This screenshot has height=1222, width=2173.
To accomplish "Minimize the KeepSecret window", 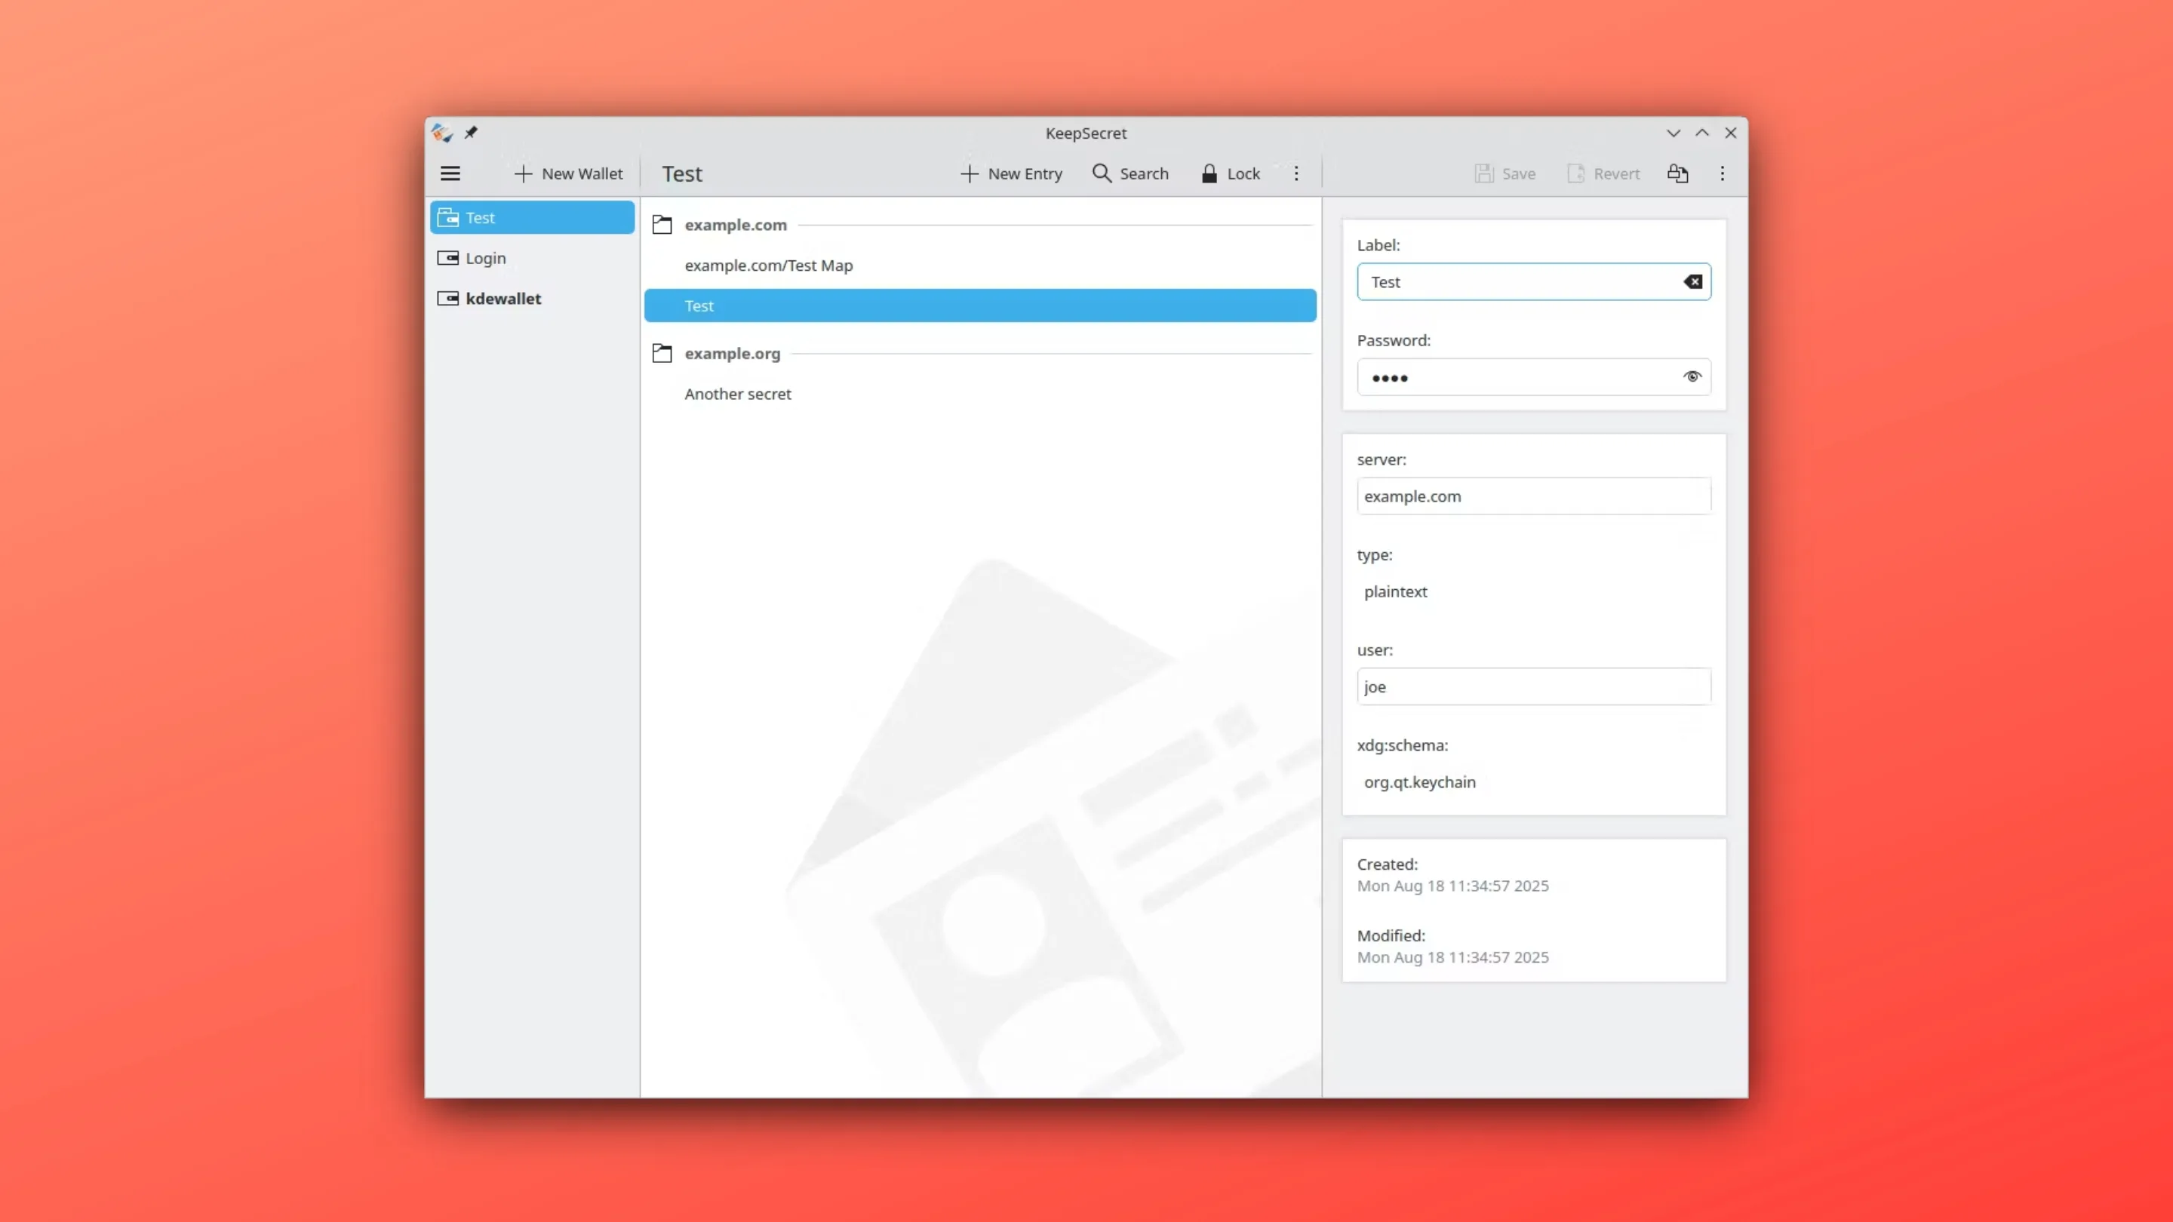I will point(1674,134).
